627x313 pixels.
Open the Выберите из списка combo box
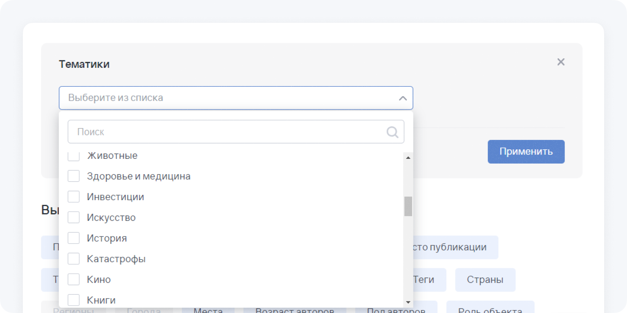236,98
